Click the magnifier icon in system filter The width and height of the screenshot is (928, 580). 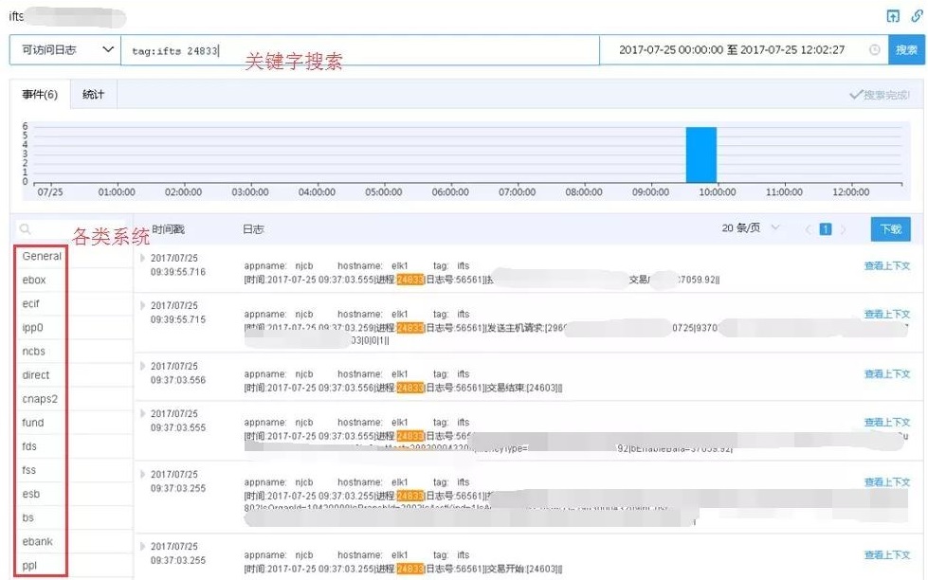[26, 229]
